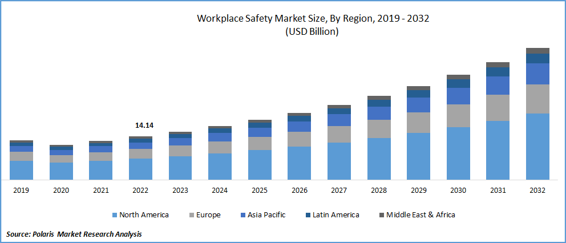
Task: Click the 2022 axis label
Action: click(x=140, y=191)
